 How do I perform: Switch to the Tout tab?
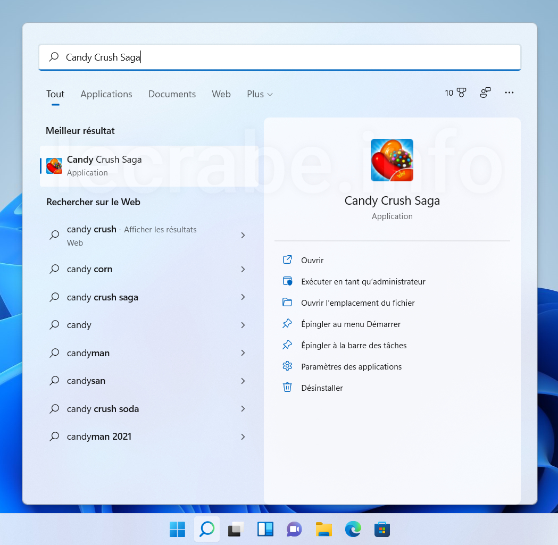(55, 94)
